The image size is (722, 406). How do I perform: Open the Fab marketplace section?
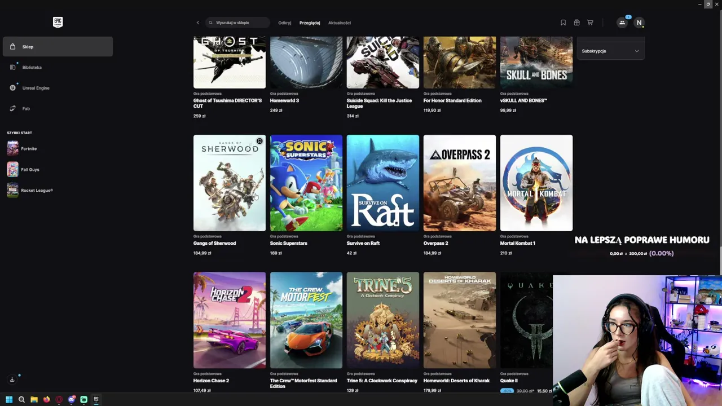(x=58, y=108)
